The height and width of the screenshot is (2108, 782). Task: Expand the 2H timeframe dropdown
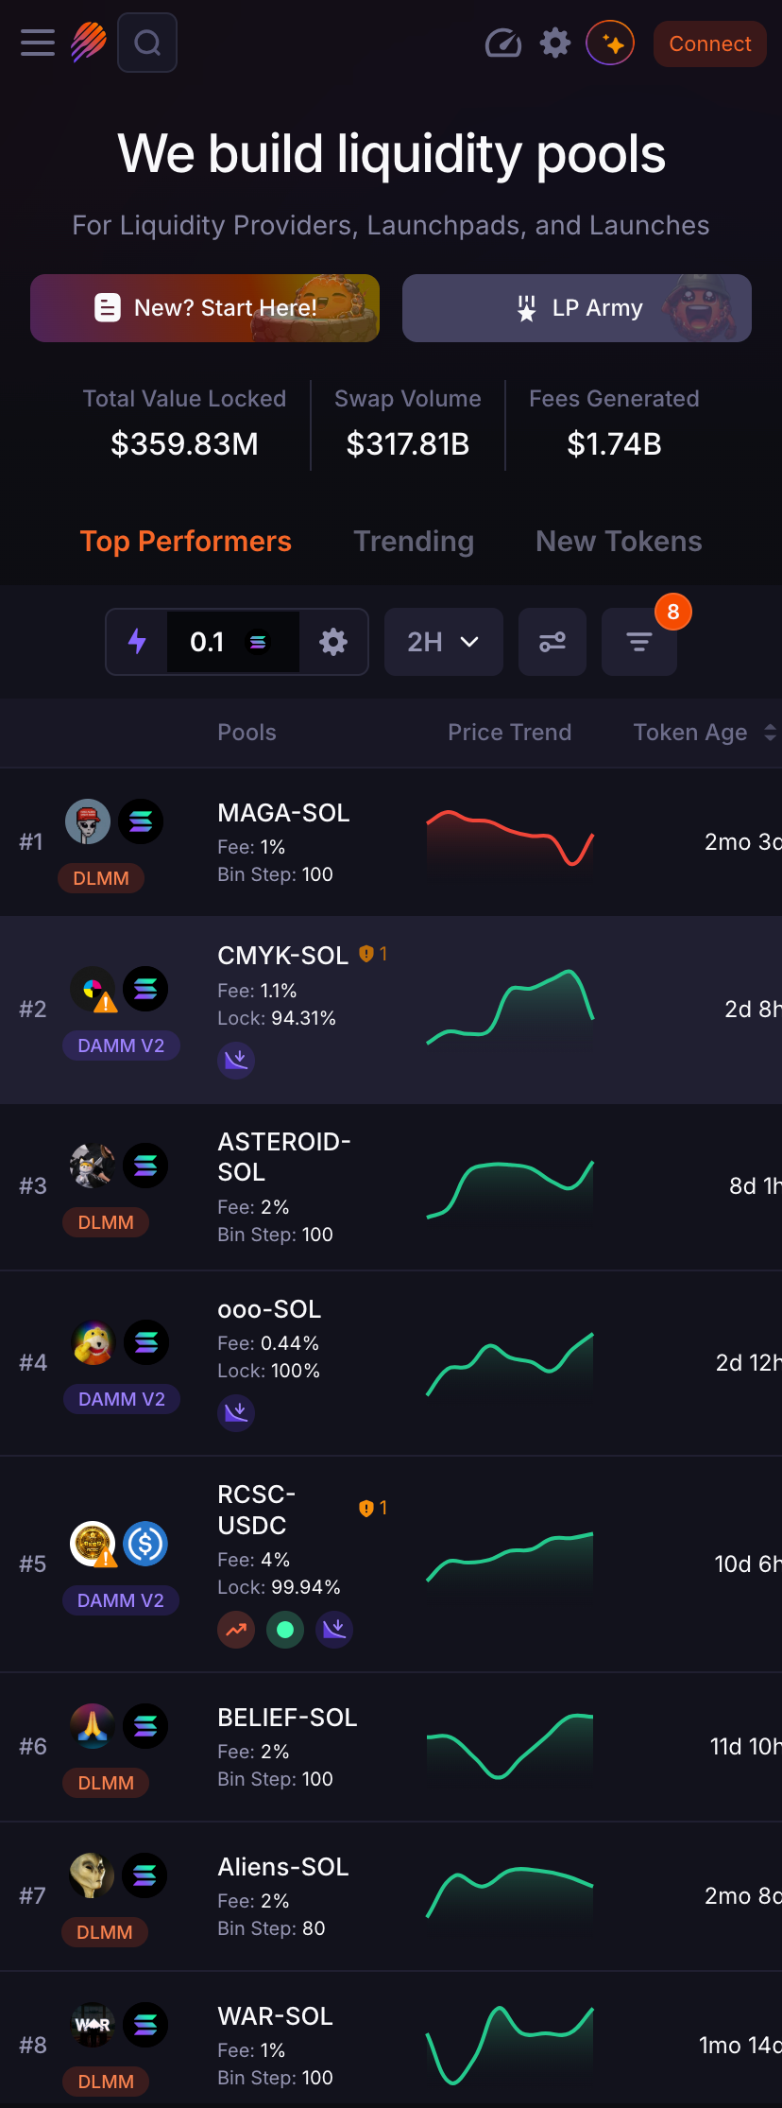point(443,643)
